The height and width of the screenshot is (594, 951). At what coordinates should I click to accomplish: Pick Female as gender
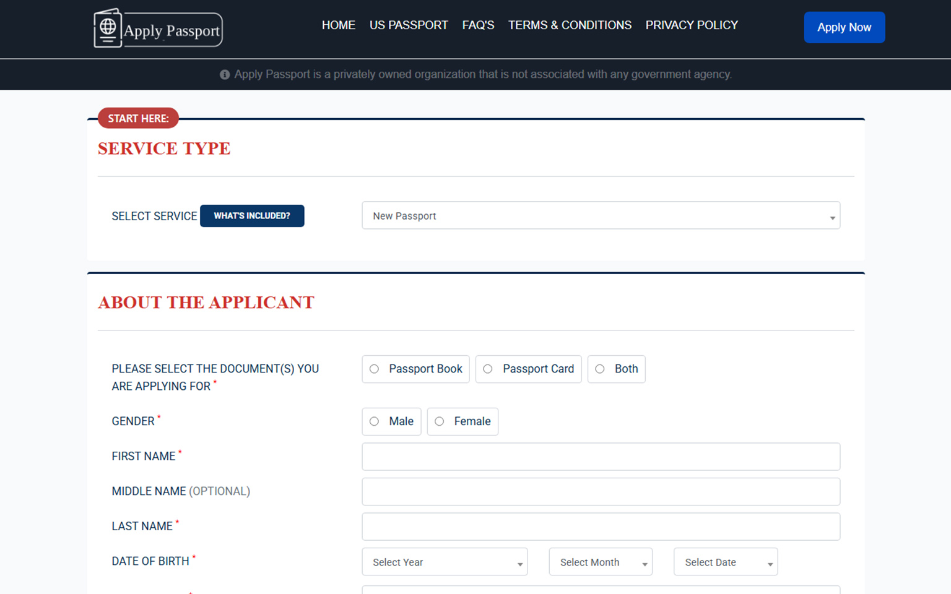coord(440,421)
